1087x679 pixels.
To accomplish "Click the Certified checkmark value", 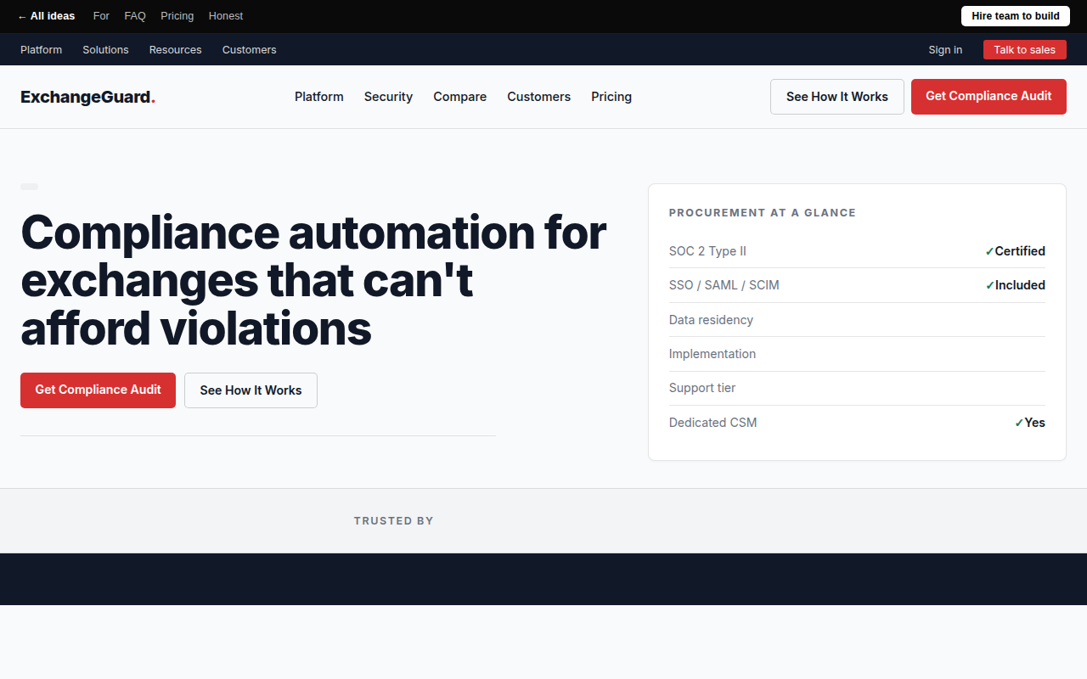I will pyautogui.click(x=1015, y=251).
